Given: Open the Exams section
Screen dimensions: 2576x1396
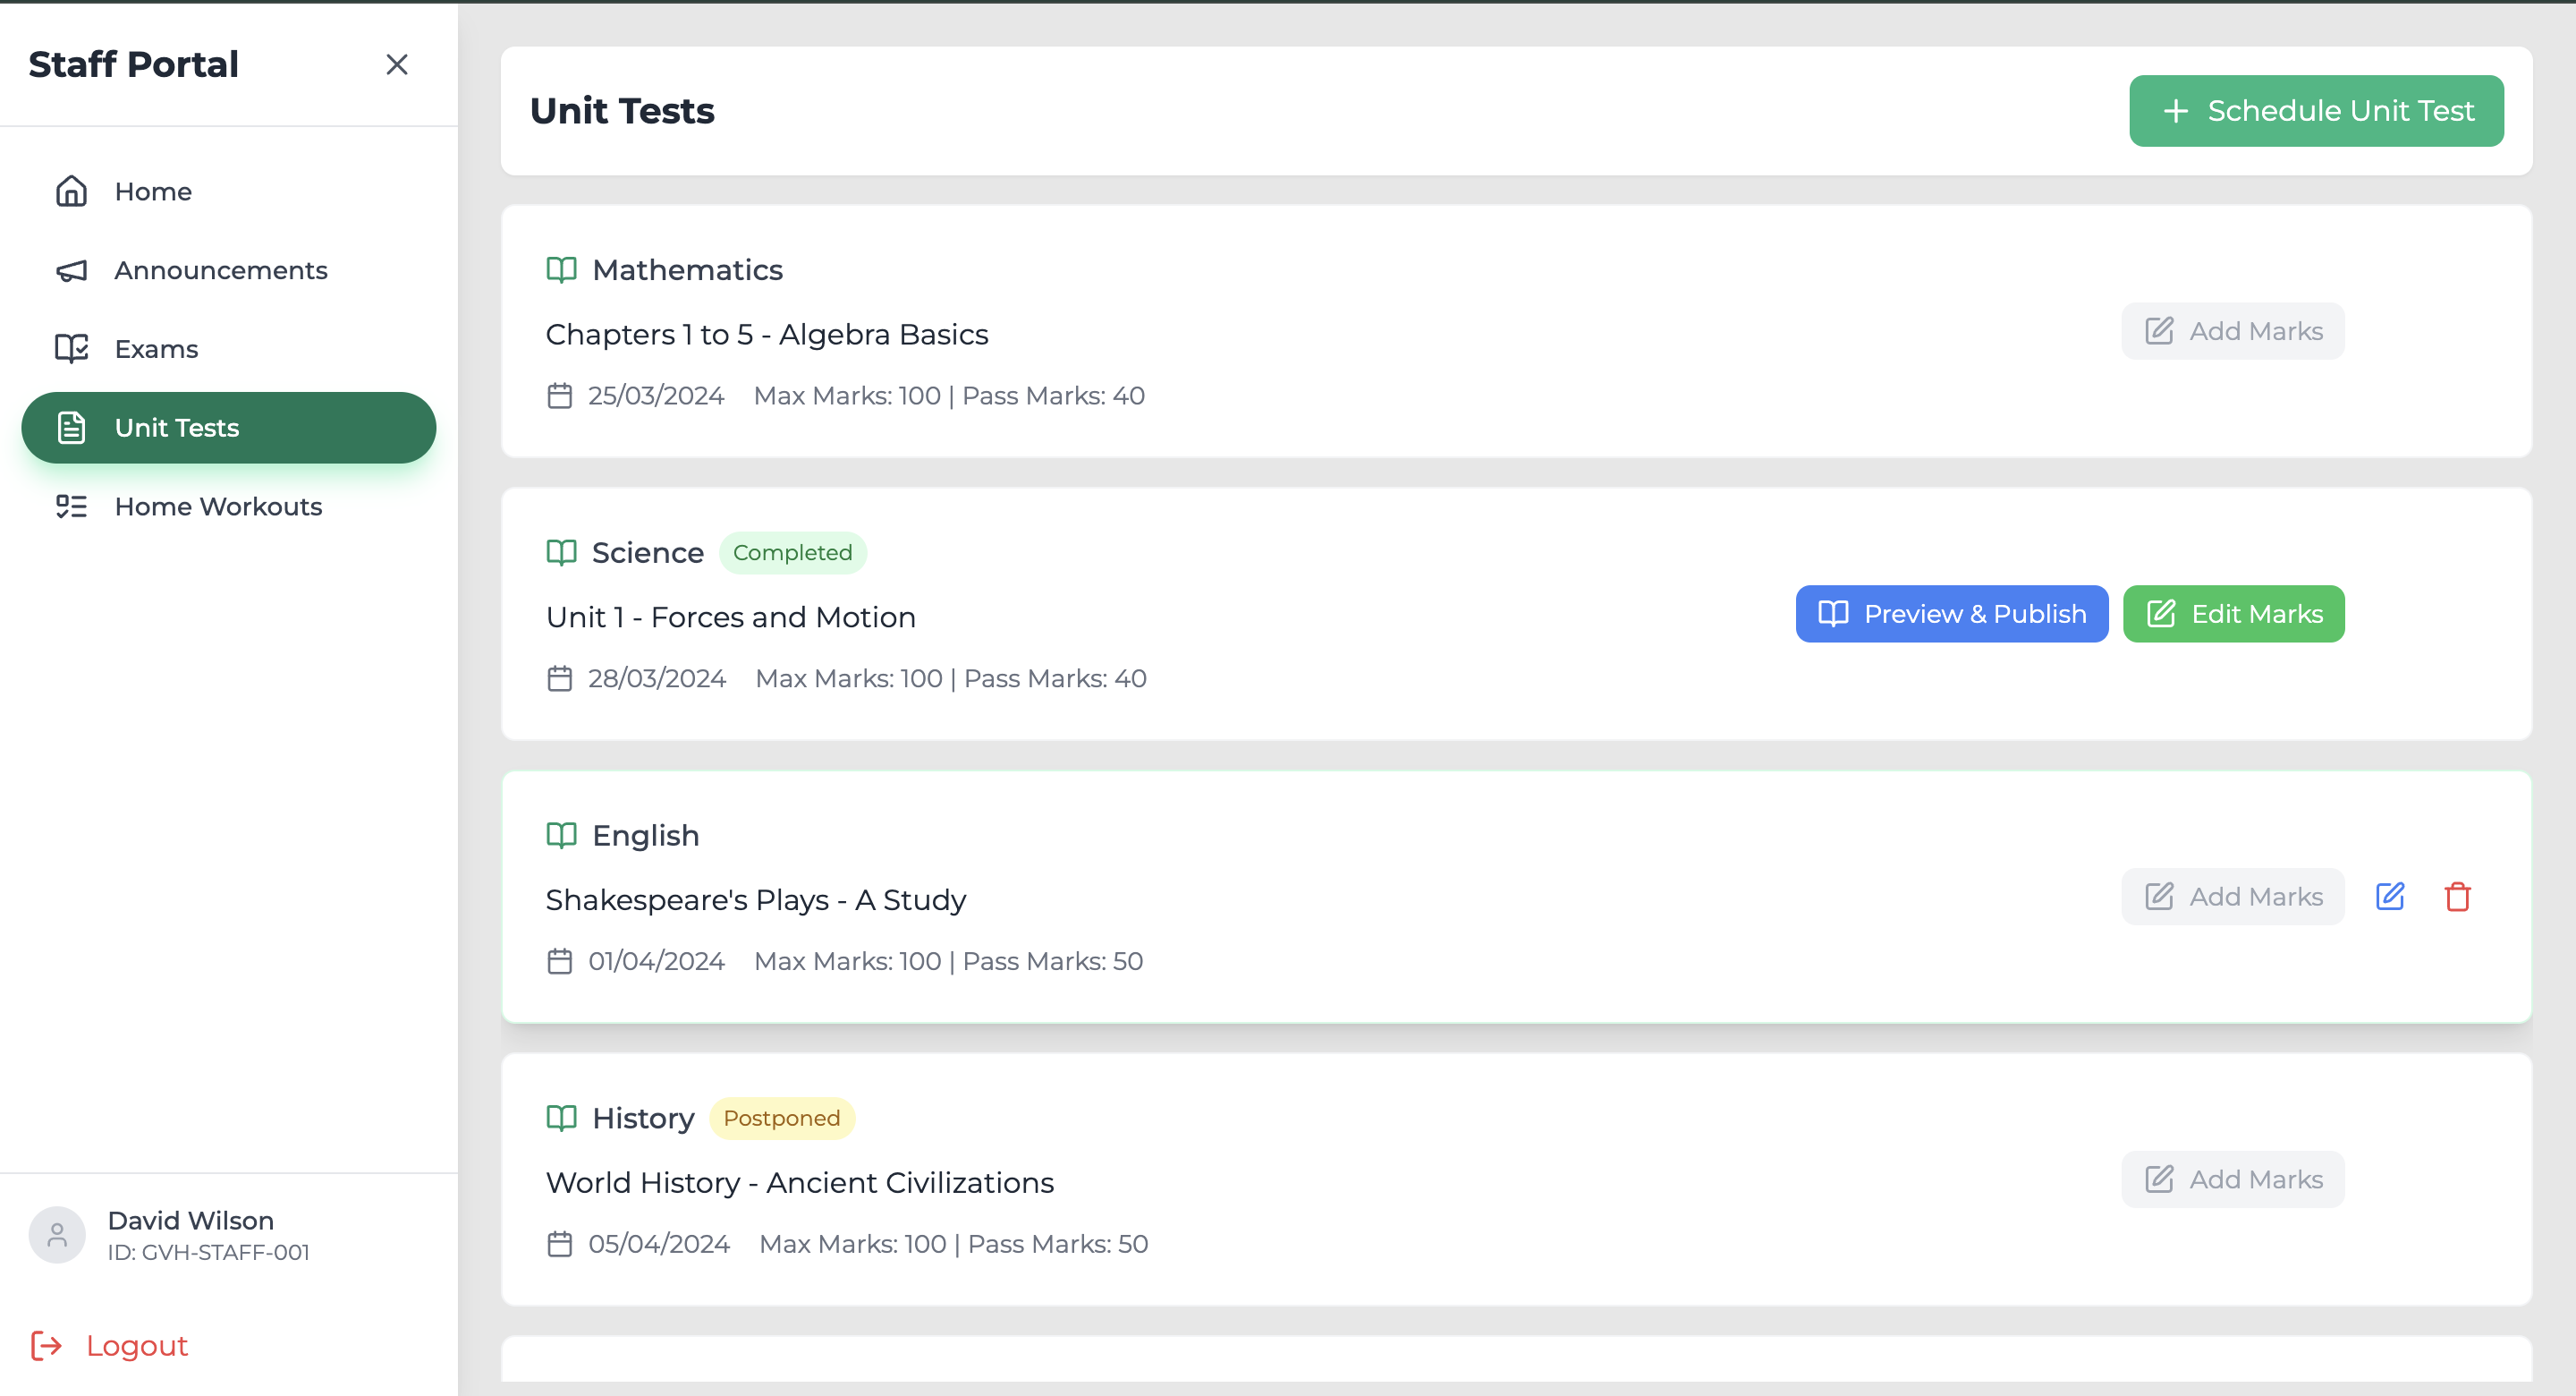Looking at the screenshot, I should pyautogui.click(x=156, y=348).
